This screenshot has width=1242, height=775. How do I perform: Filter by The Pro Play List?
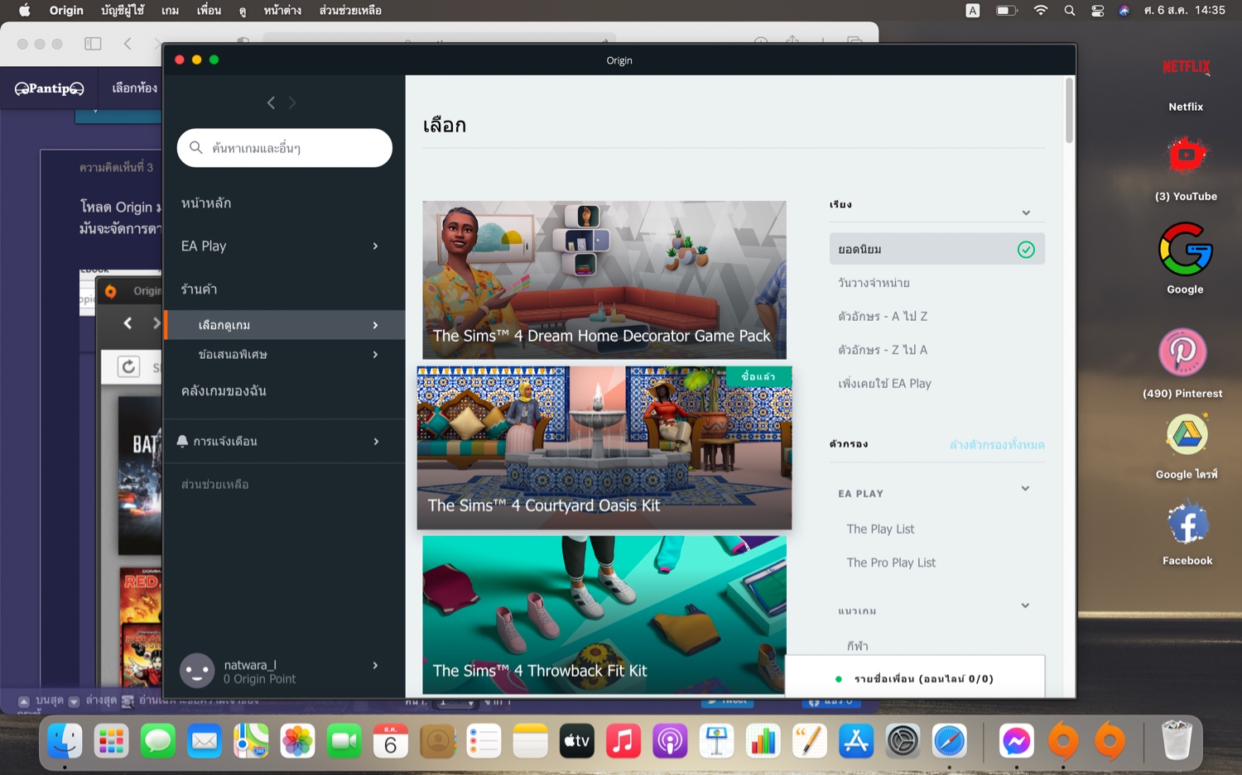pyautogui.click(x=891, y=562)
